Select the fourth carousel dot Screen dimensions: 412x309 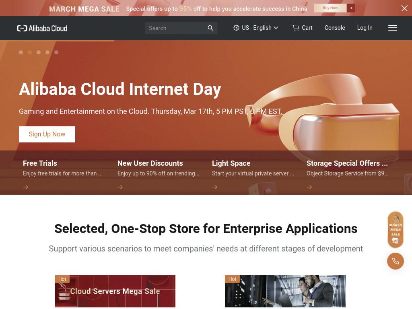point(47,52)
